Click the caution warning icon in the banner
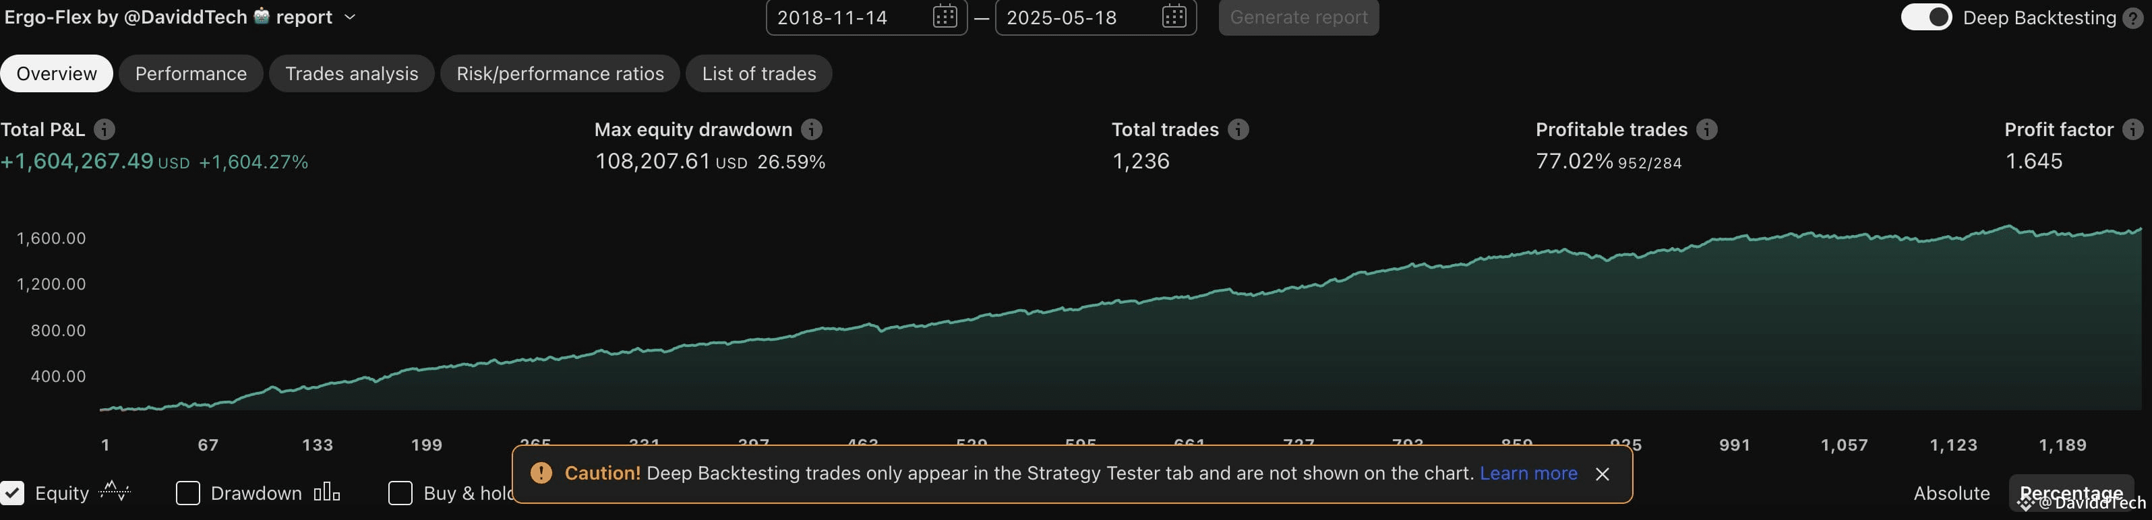The width and height of the screenshot is (2152, 520). point(541,474)
